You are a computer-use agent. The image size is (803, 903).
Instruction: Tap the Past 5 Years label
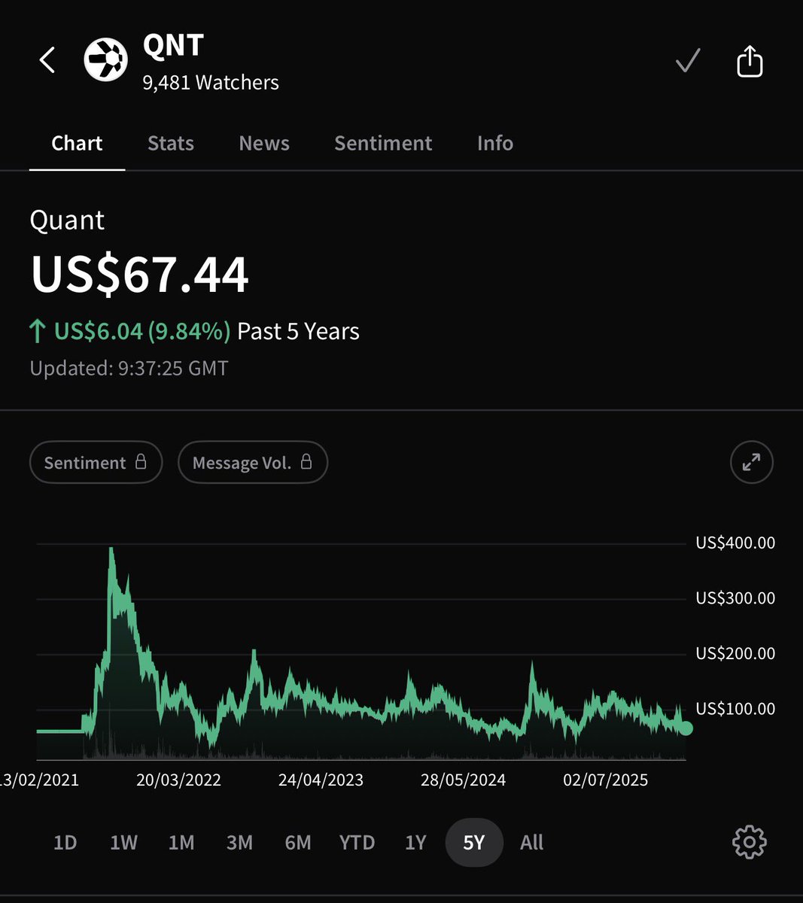coord(298,331)
